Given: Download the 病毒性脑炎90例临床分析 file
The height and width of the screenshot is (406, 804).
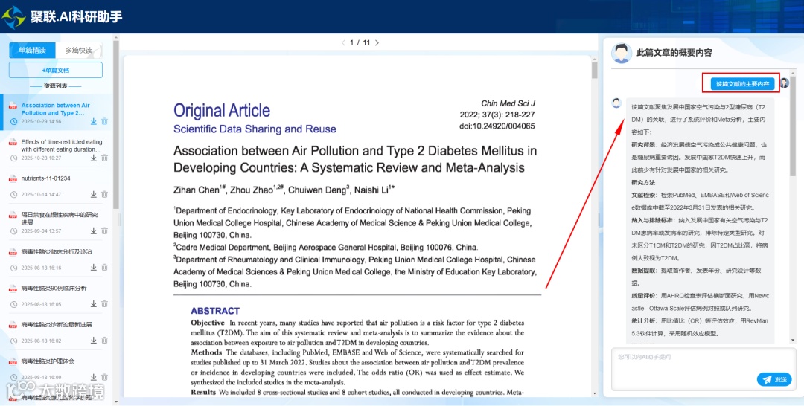Looking at the screenshot, I should [x=94, y=303].
